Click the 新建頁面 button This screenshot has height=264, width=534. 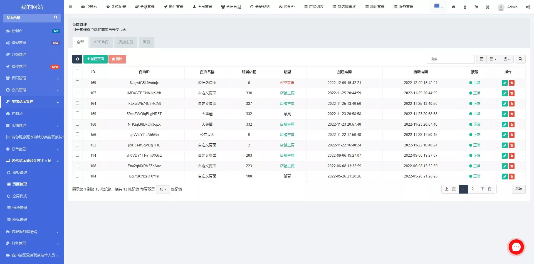point(95,59)
